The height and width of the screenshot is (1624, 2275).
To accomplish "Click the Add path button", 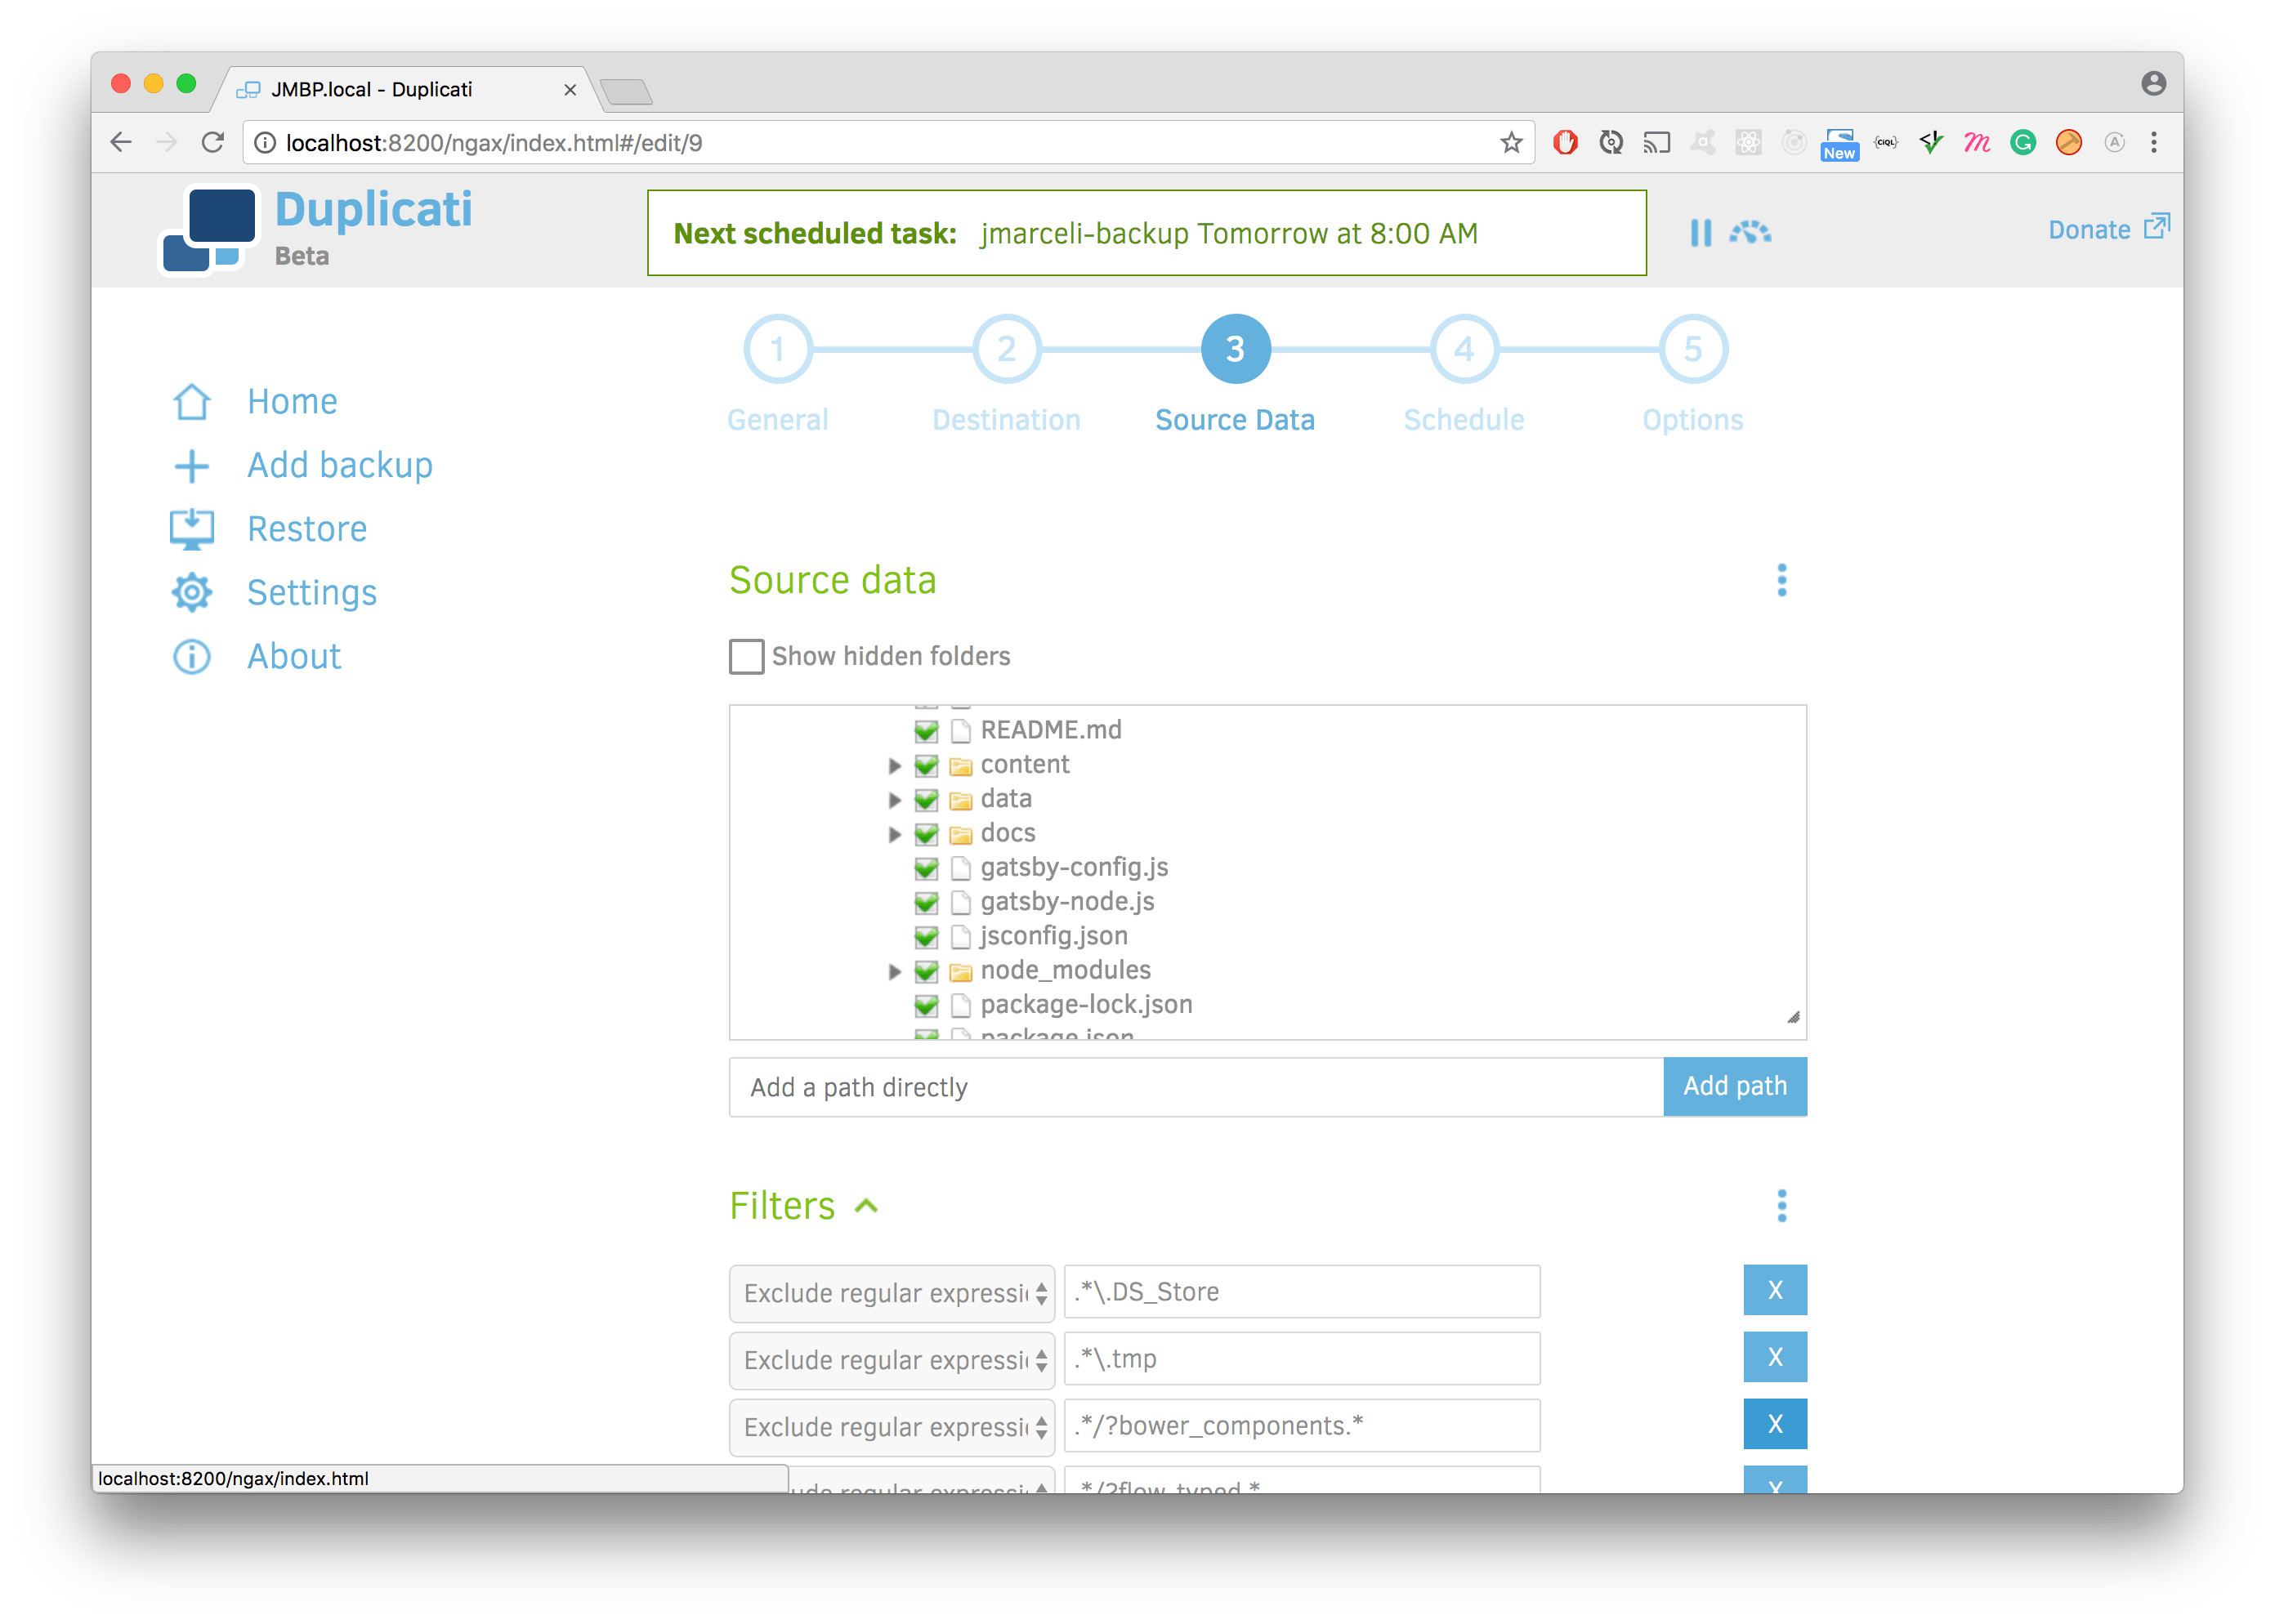I will (1735, 1086).
